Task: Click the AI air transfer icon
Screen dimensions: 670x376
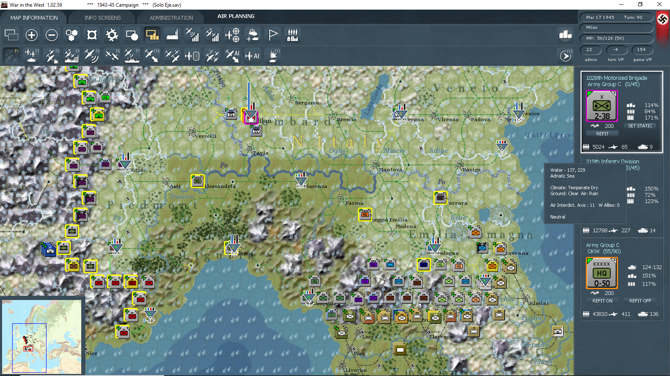Action: tap(232, 55)
